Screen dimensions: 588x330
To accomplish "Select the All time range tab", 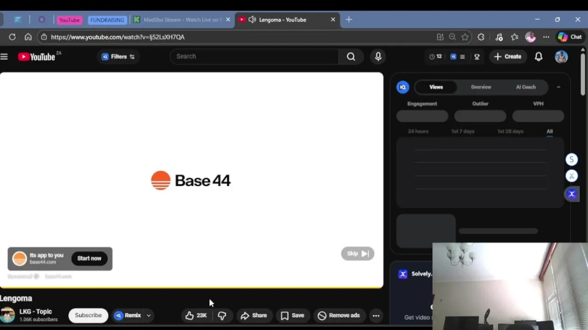I will coord(550,131).
